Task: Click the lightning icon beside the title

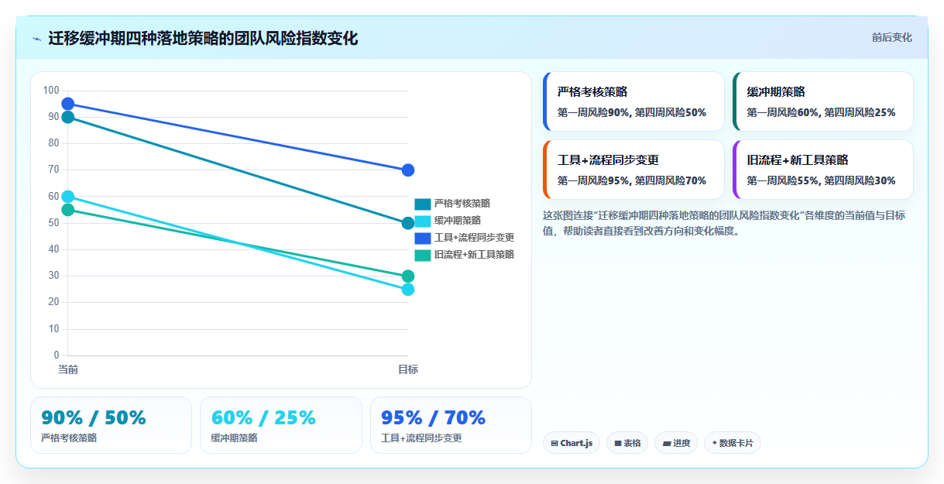Action: [36, 39]
